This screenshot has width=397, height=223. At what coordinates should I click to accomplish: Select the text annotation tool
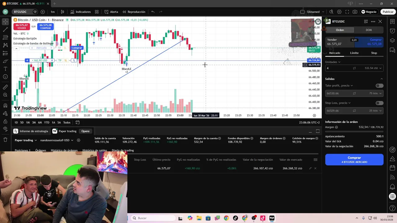point(5,69)
